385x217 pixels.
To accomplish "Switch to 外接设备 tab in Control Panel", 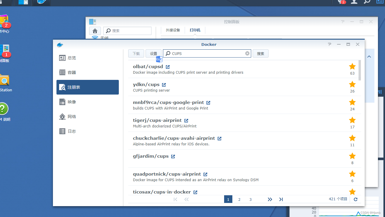I will (x=173, y=30).
